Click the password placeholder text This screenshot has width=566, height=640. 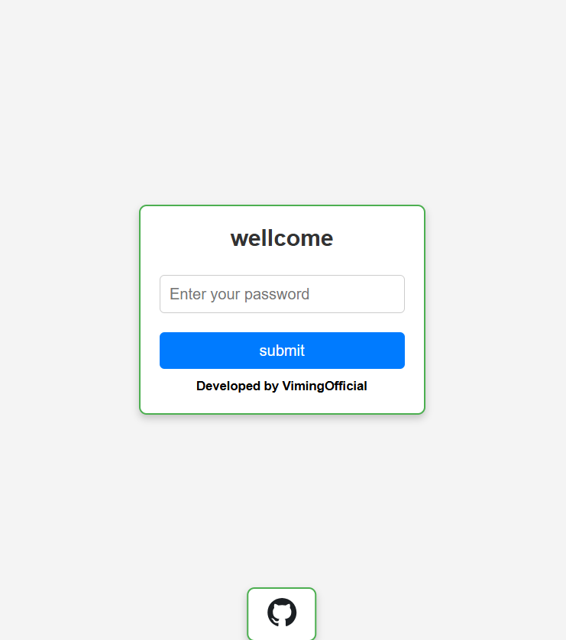pyautogui.click(x=240, y=294)
